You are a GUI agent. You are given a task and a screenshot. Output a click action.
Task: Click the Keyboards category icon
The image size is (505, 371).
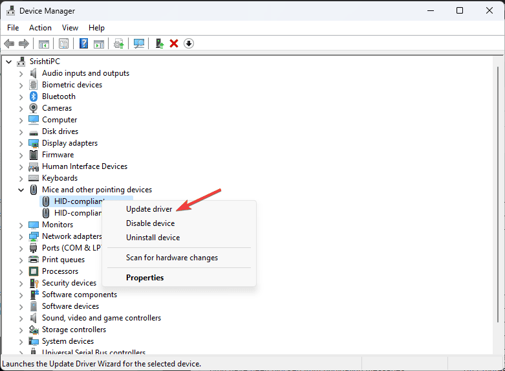pyautogui.click(x=34, y=178)
